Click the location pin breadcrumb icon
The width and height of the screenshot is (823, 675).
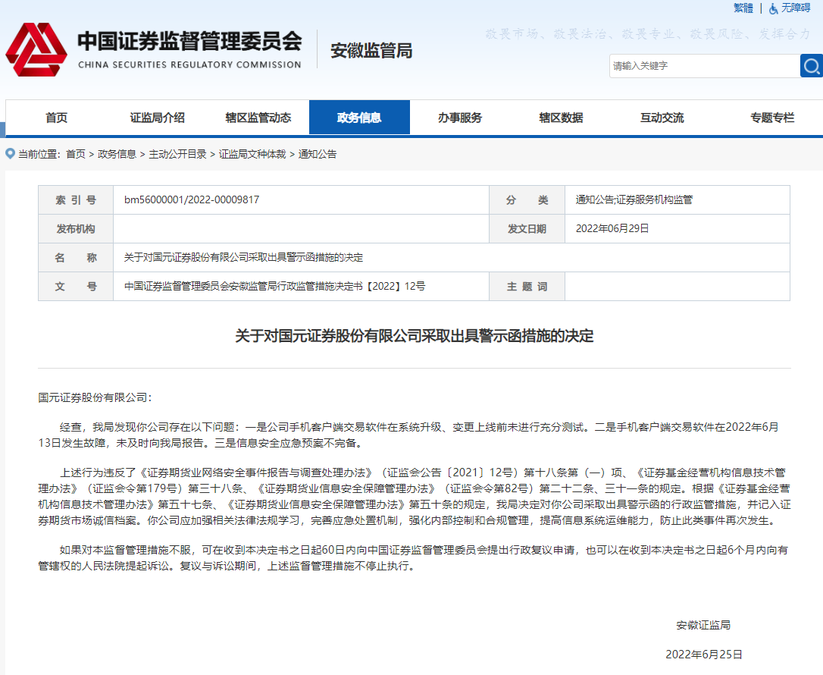[10, 154]
